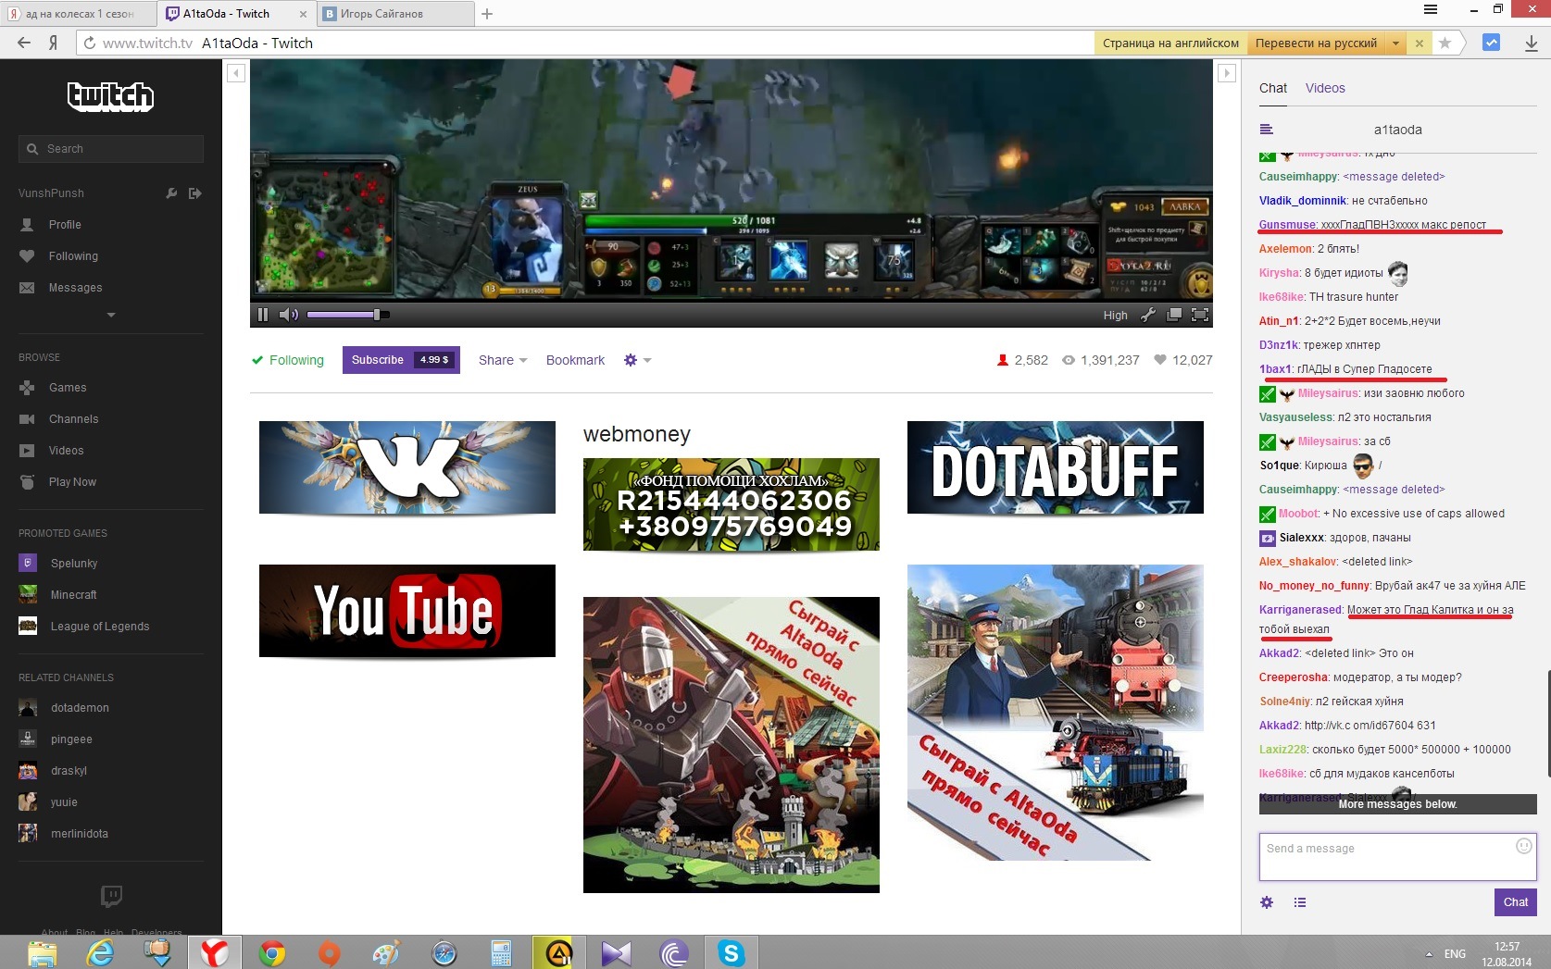This screenshot has width=1551, height=969.
Task: Collapse the chat panel with the arrow
Action: click(x=1227, y=73)
